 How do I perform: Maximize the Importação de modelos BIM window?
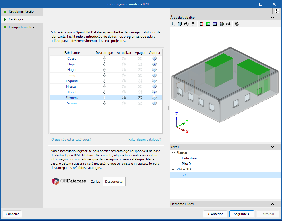pyautogui.click(x=261, y=4)
